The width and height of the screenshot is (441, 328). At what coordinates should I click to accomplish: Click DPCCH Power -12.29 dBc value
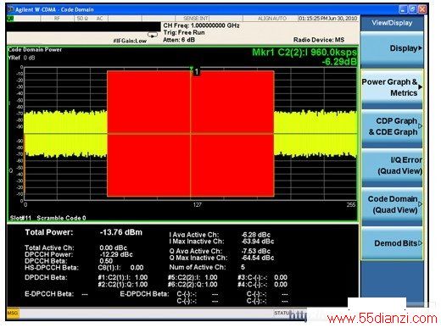click(x=116, y=254)
